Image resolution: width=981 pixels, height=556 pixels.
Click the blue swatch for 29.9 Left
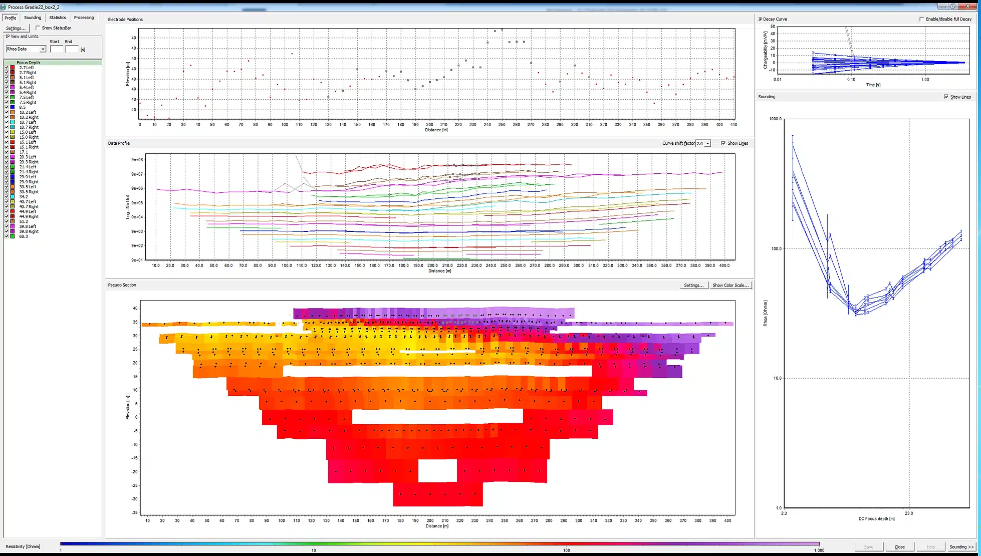click(x=13, y=177)
